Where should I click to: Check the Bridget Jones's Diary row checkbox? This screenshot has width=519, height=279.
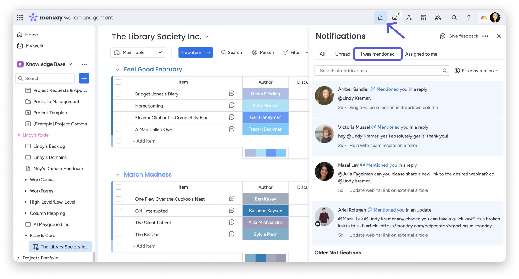(118, 94)
